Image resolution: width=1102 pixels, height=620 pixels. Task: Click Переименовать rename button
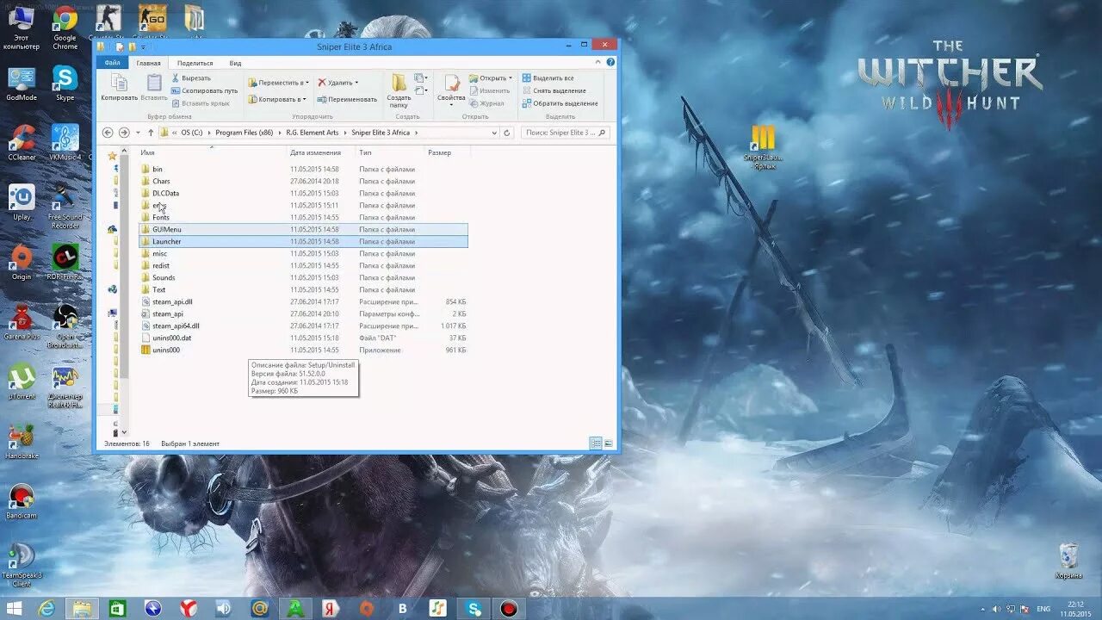pyautogui.click(x=347, y=99)
